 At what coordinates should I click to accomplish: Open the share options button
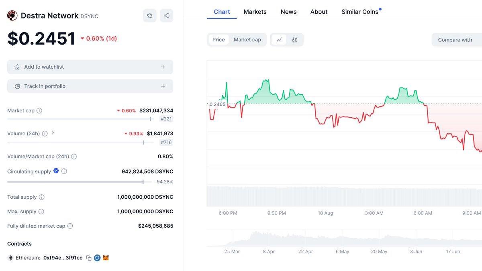166,16
